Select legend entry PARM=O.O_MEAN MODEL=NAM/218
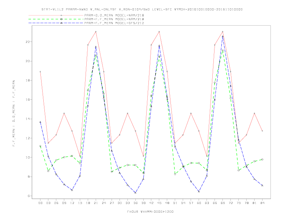Image resolution: width=286 pixels, height=221 pixels. tap(114, 15)
